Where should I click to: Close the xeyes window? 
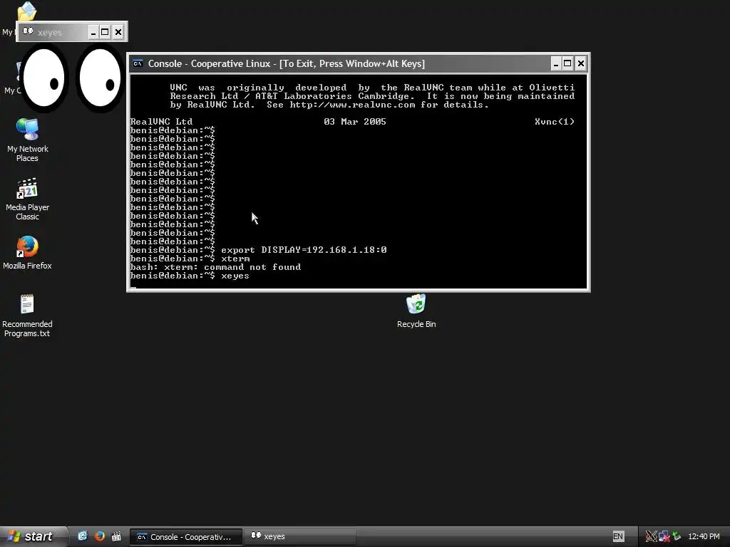(x=118, y=32)
